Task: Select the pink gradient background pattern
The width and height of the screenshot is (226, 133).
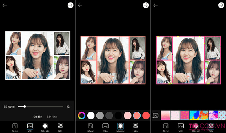Action: click(165, 115)
